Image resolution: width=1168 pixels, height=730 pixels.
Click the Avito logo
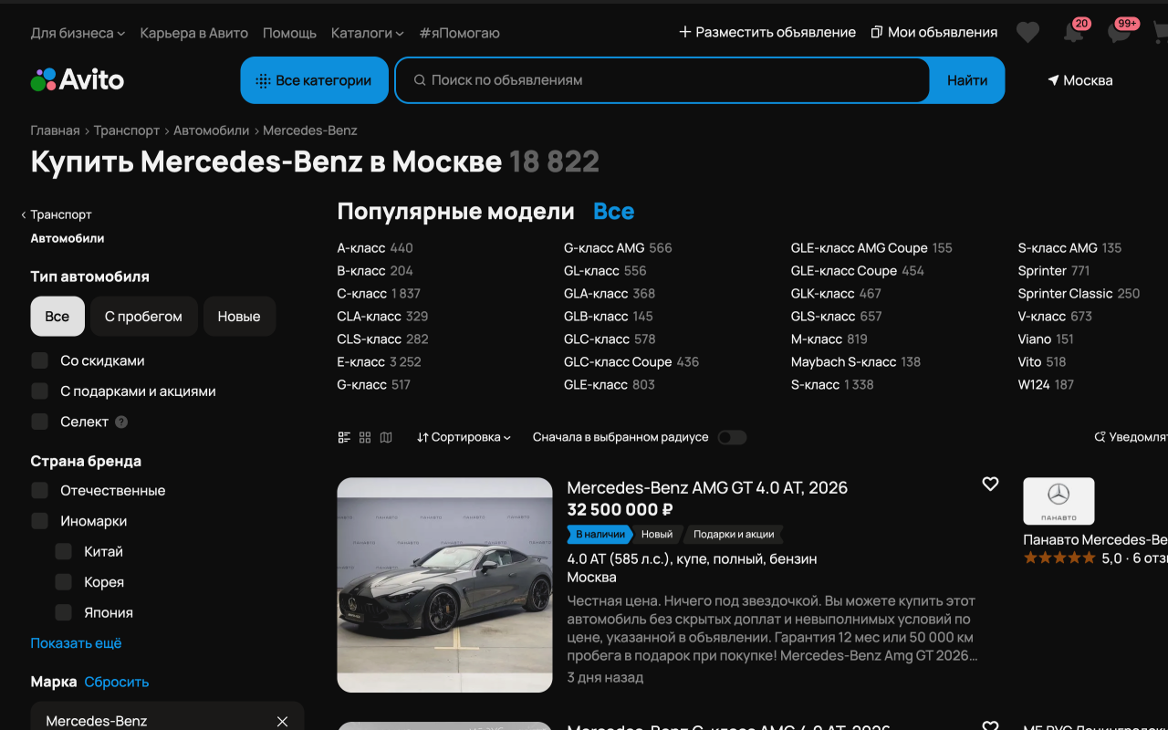(x=78, y=80)
